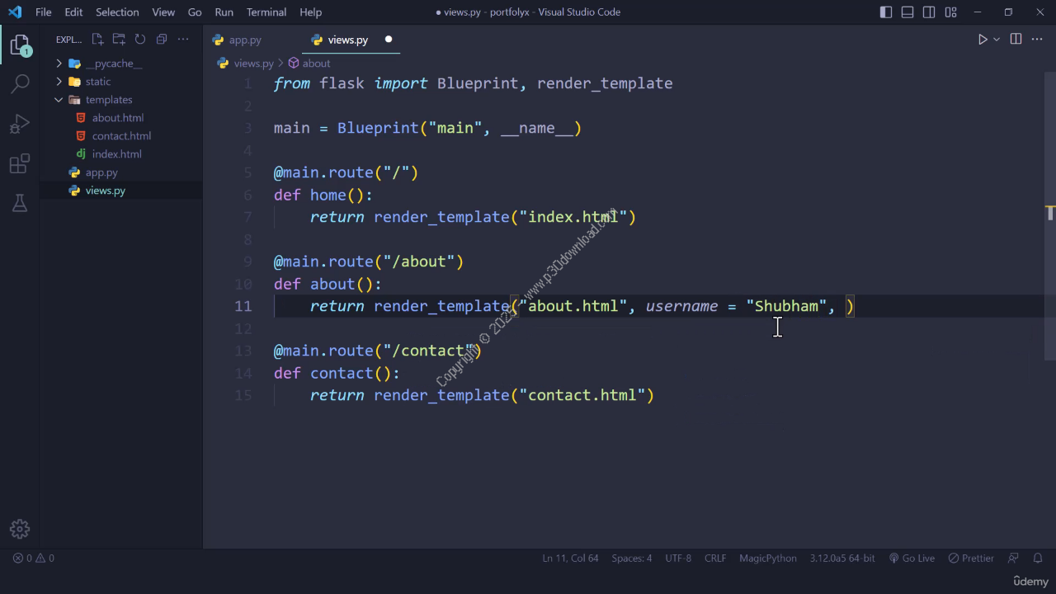Place cursor after "contact.html" on line 15

[x=645, y=395]
